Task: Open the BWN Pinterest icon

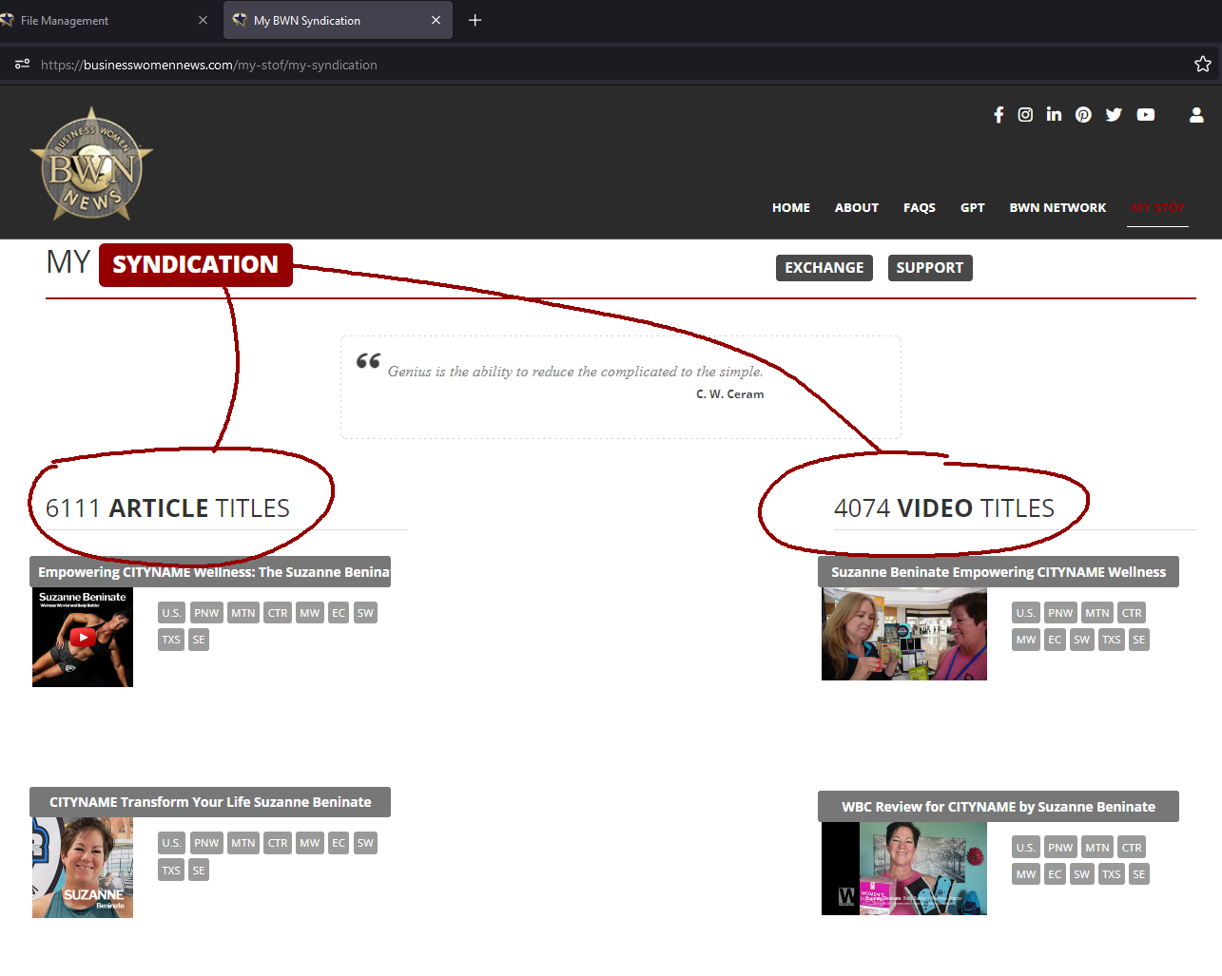Action: coord(1083,115)
